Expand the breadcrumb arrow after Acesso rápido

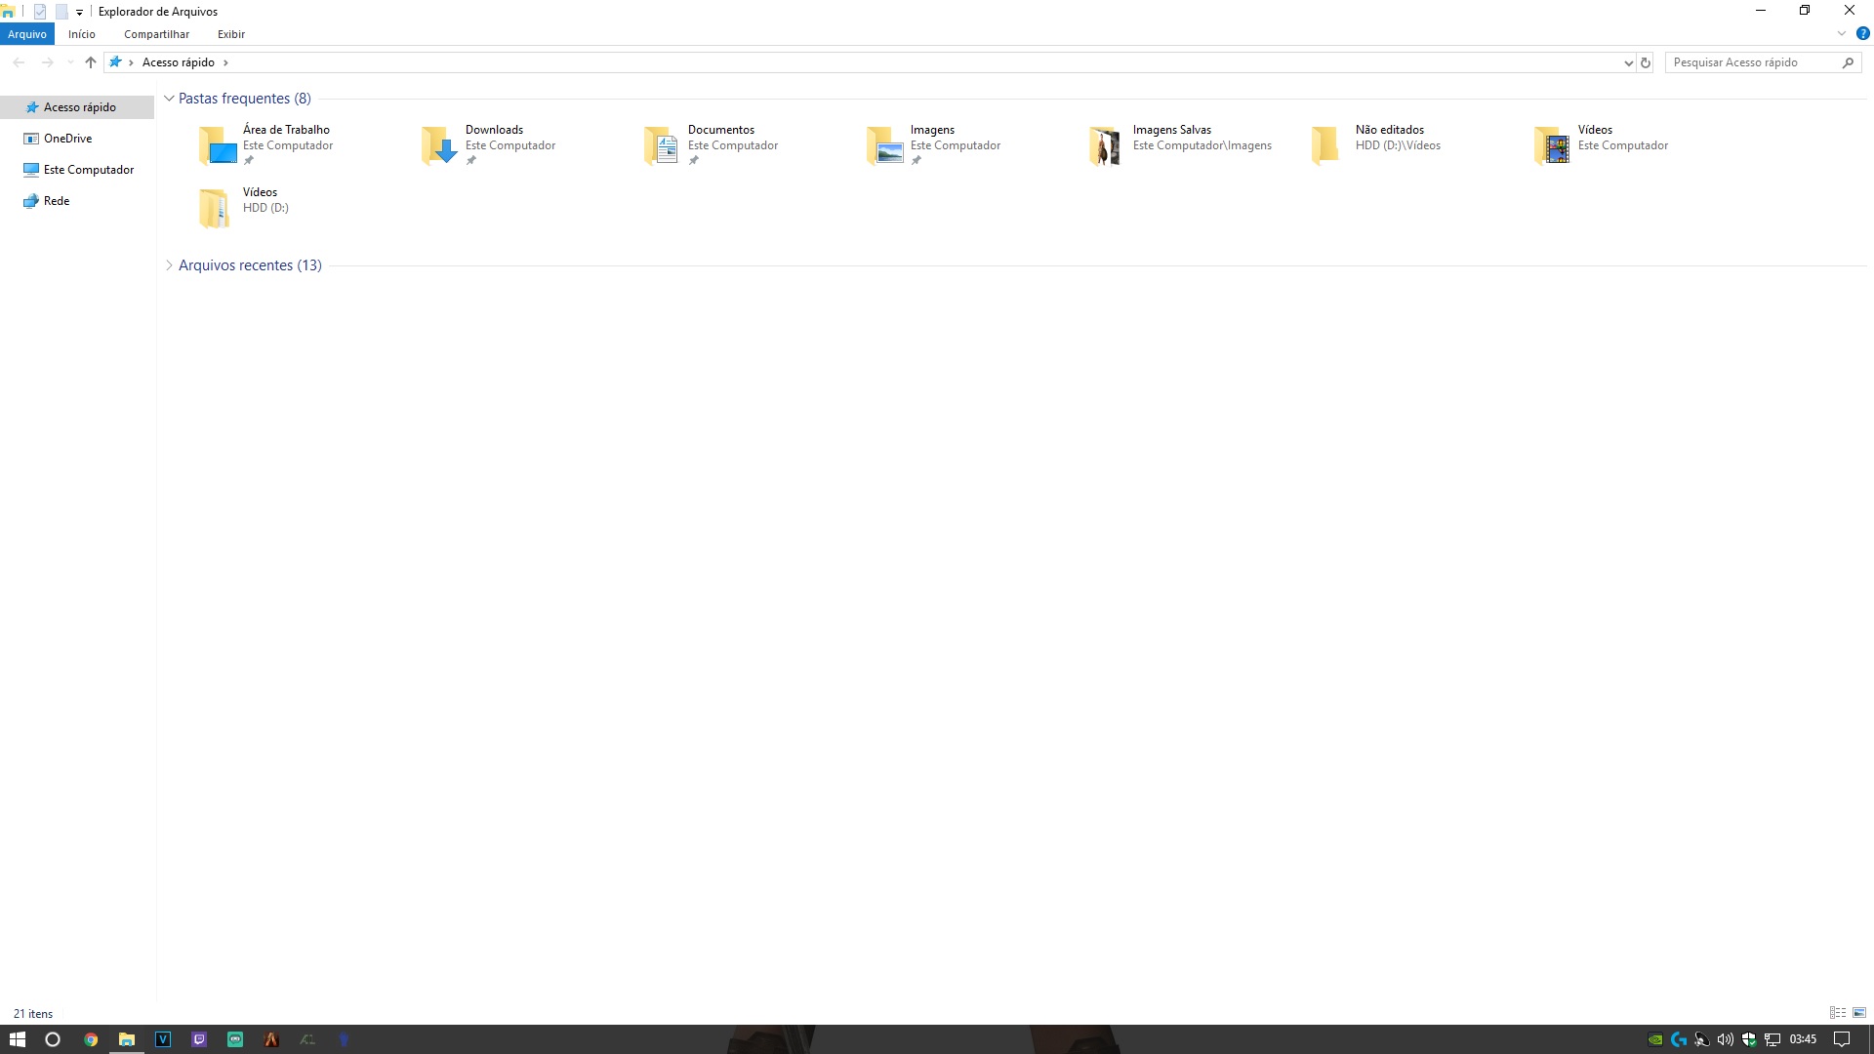coord(225,62)
